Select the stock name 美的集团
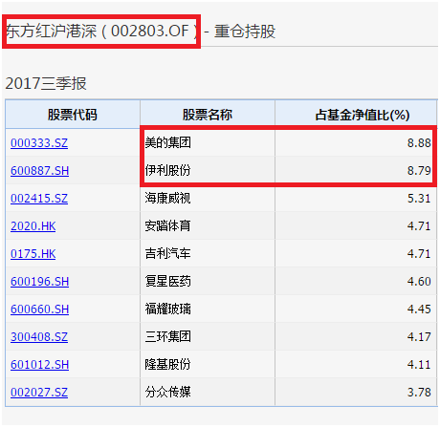Viewport: 440px width, 427px height. pos(168,142)
